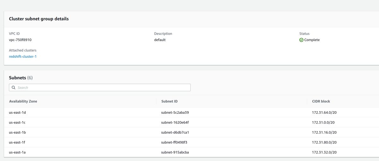Click subnet ID subnet-915abcba
The image size is (379, 161).
pos(175,152)
